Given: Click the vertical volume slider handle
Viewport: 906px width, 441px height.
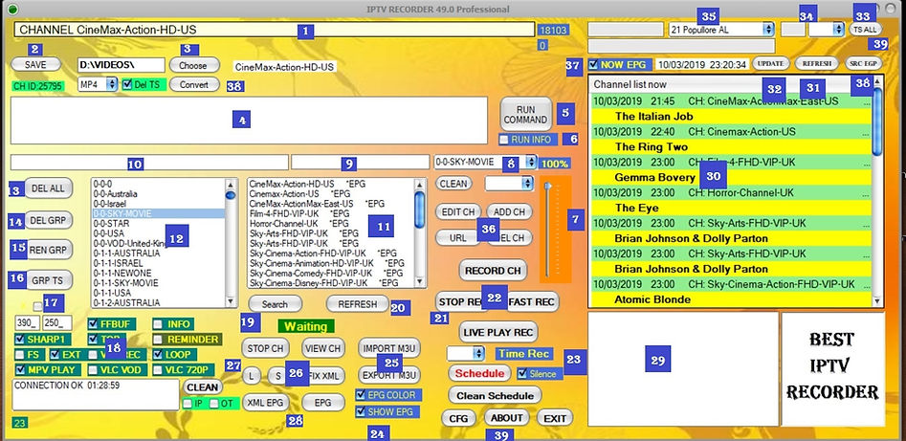Looking at the screenshot, I should click(547, 187).
